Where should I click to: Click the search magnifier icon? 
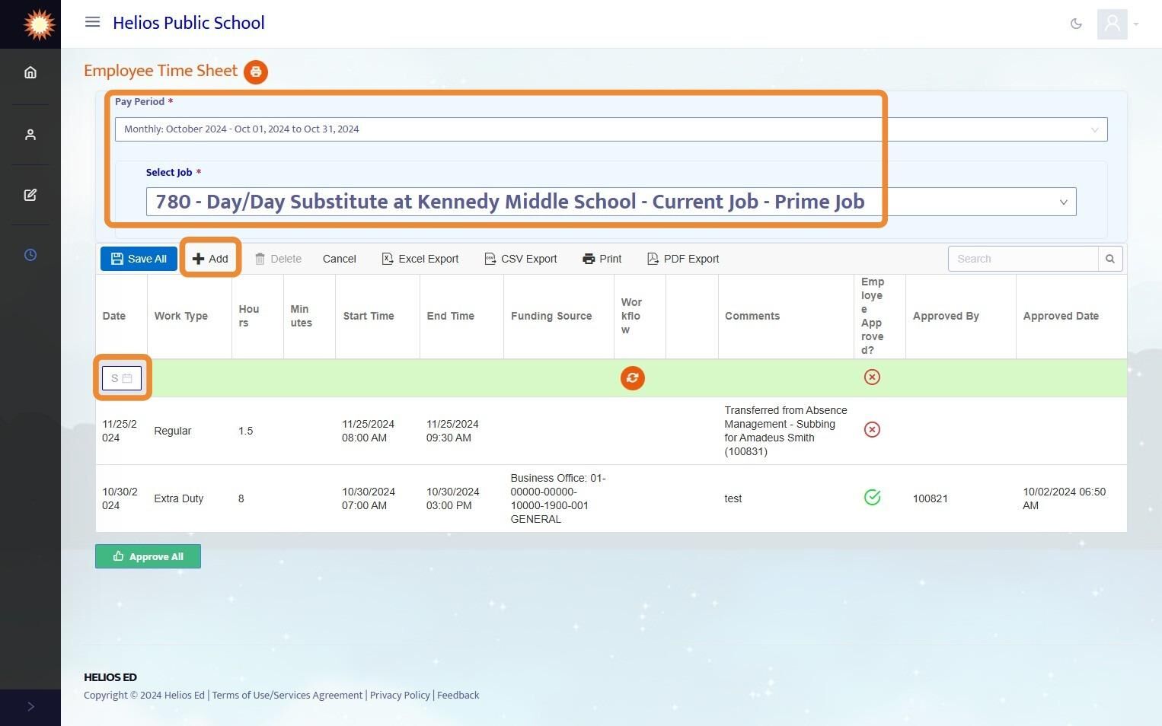click(1110, 259)
